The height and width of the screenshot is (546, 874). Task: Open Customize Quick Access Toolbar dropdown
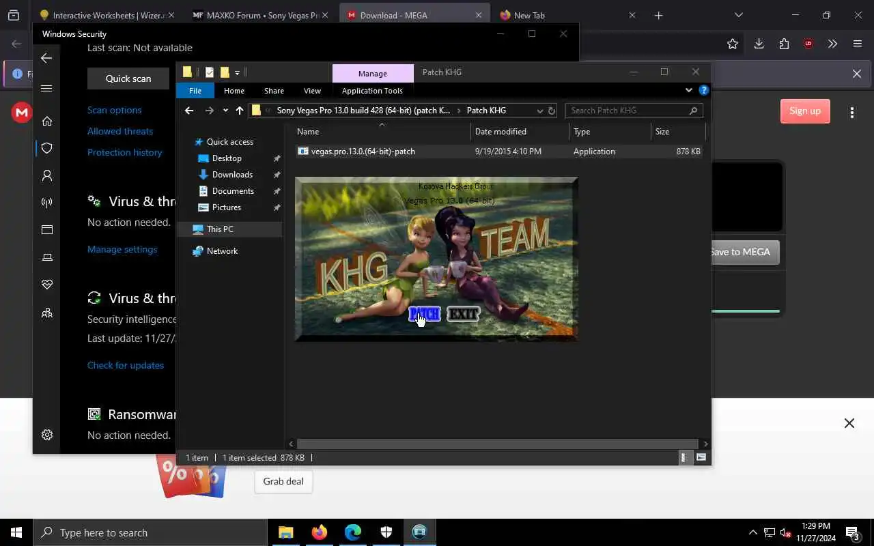pos(237,72)
